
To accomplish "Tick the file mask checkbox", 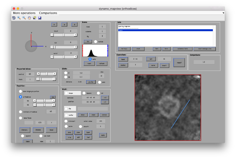I will click(x=66, y=109).
